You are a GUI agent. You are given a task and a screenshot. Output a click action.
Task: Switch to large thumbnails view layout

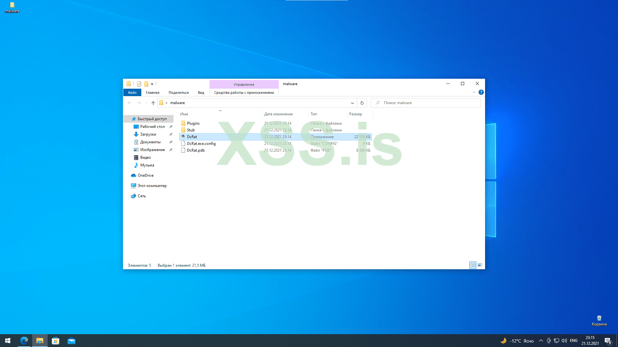click(x=480, y=265)
